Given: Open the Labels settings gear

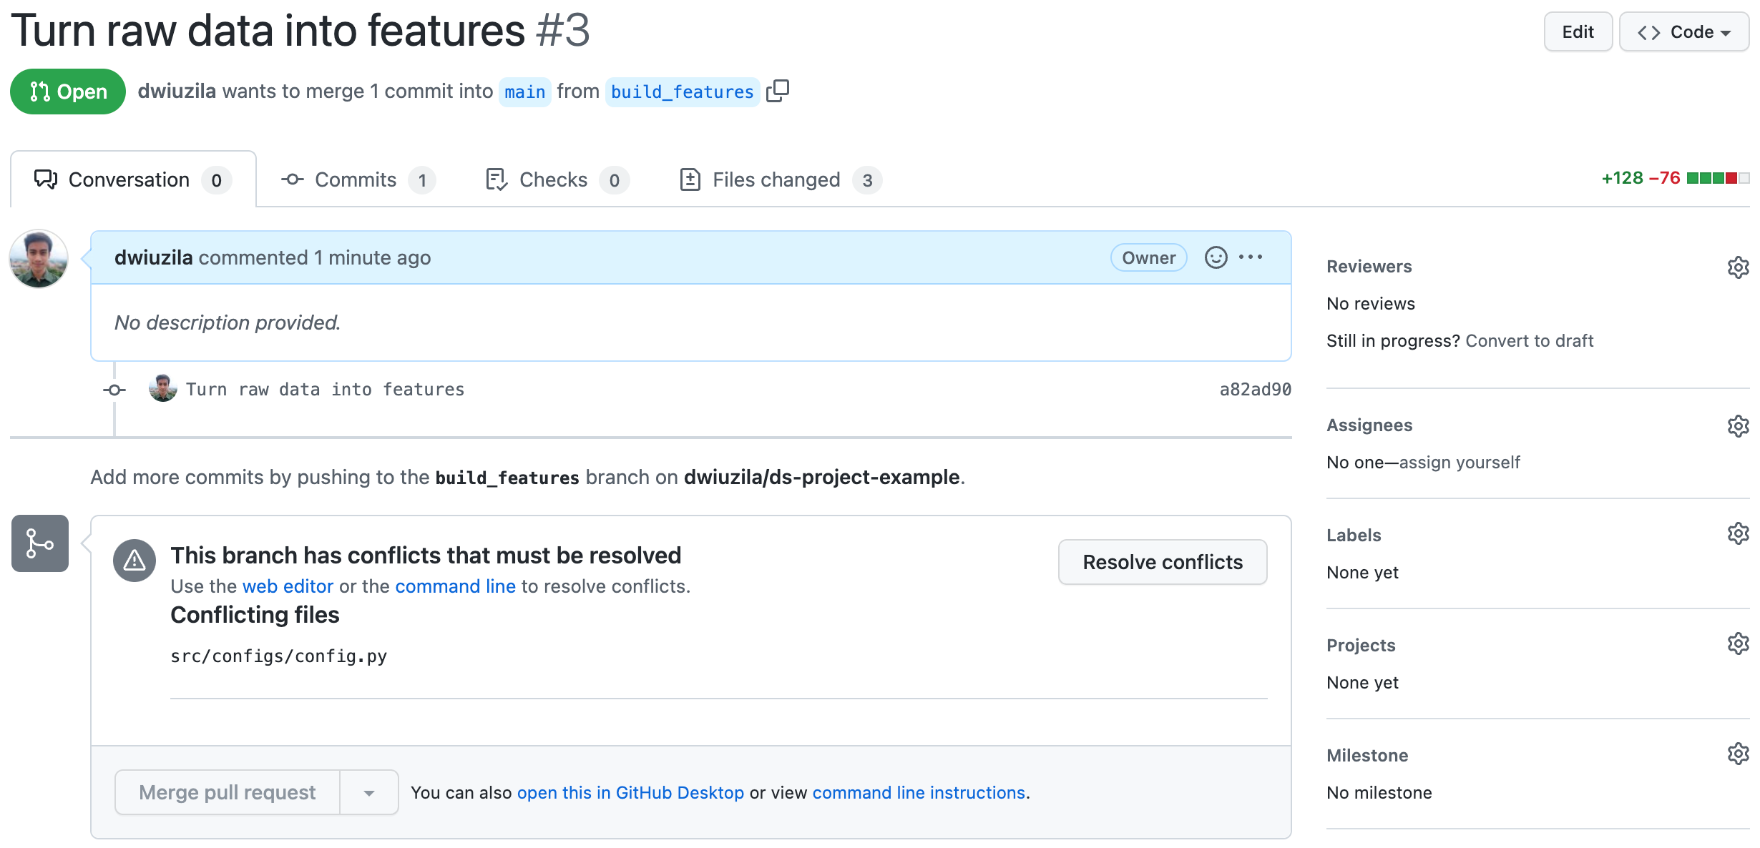Looking at the screenshot, I should click(x=1738, y=533).
